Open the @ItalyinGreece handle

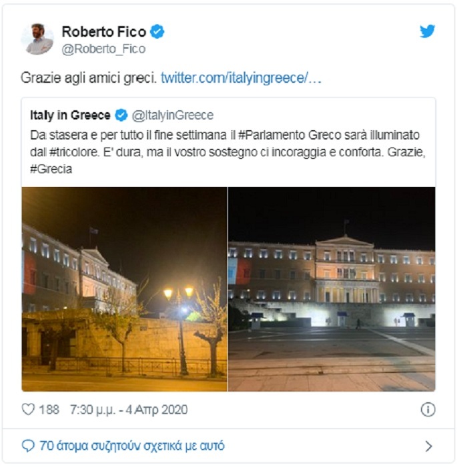(x=173, y=115)
